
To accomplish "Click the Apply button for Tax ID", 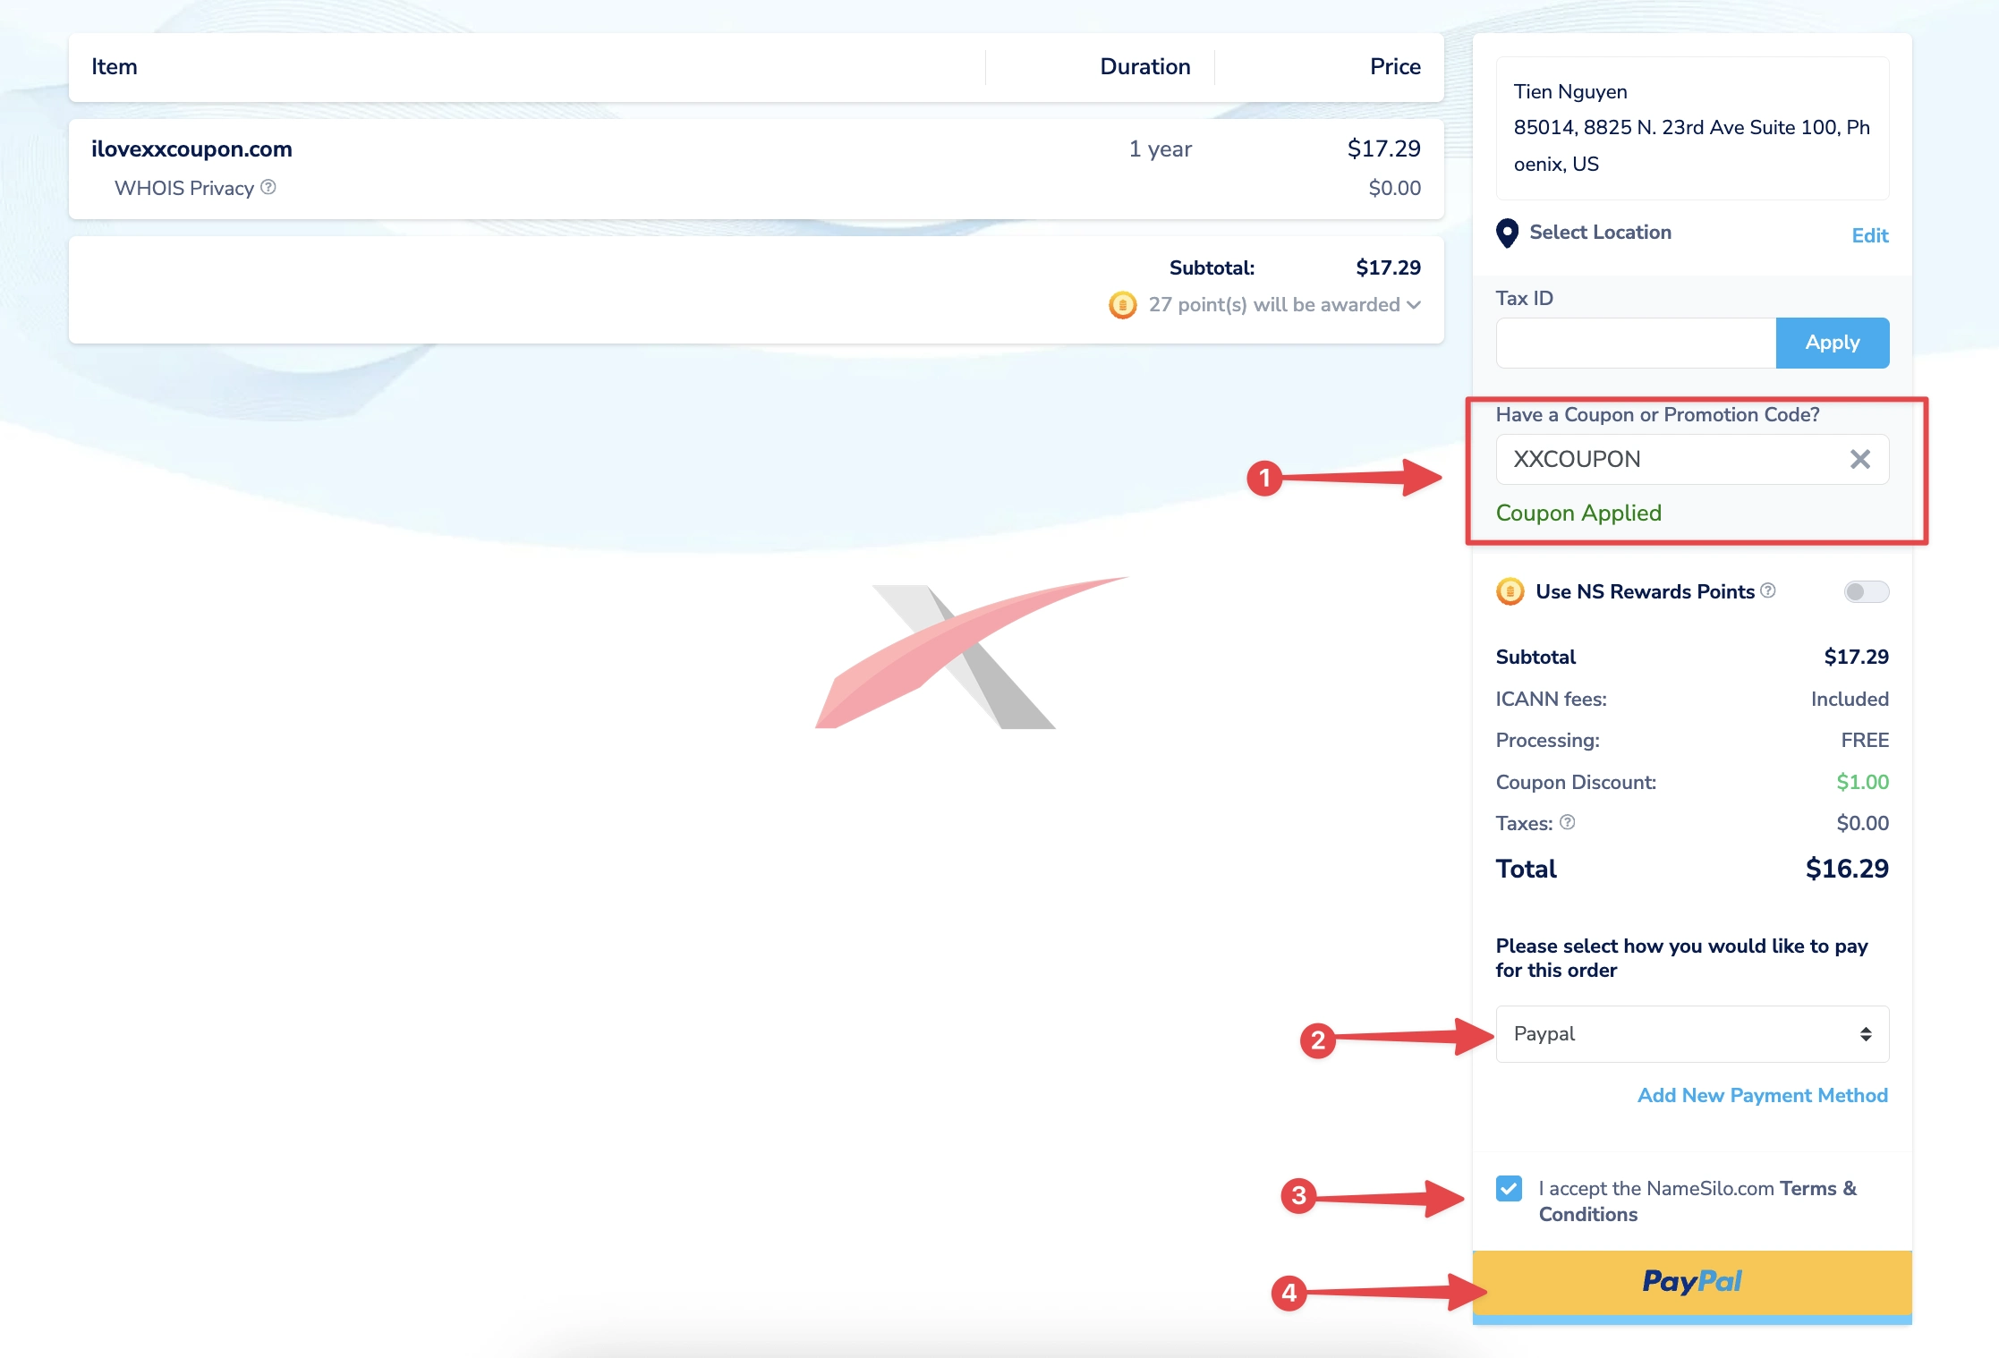I will coord(1833,343).
